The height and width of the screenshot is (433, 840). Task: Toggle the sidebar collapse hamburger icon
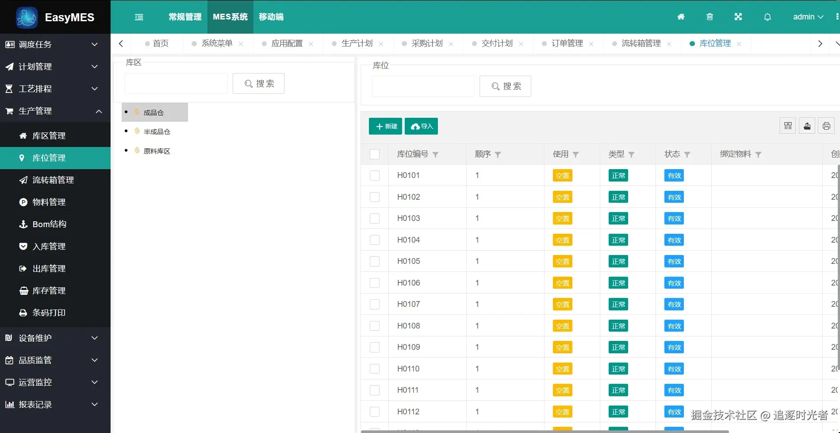[x=139, y=17]
